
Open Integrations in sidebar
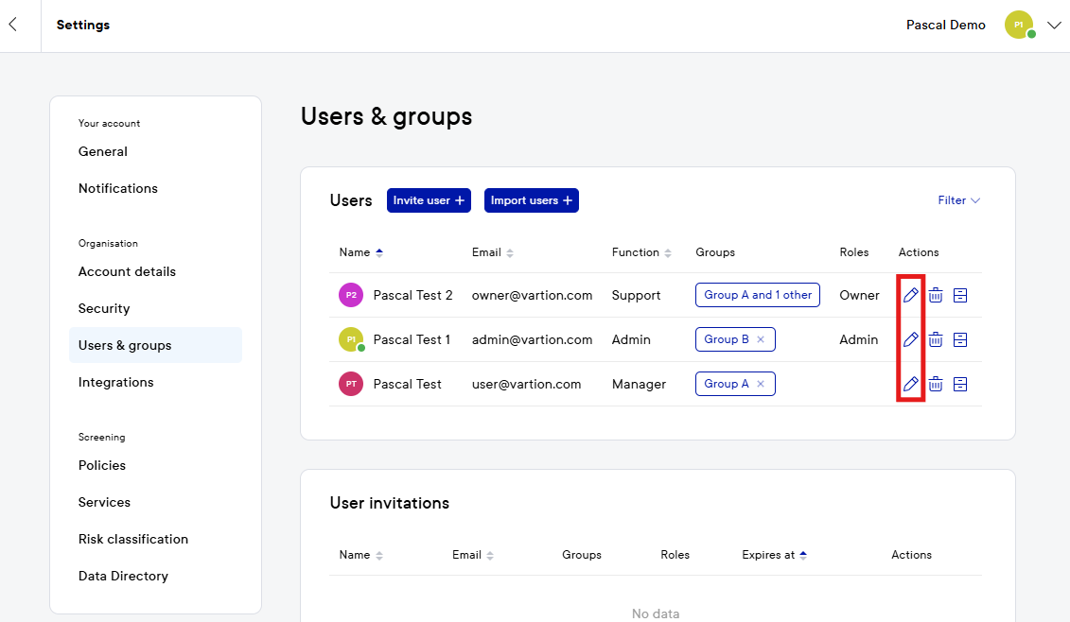[116, 383]
